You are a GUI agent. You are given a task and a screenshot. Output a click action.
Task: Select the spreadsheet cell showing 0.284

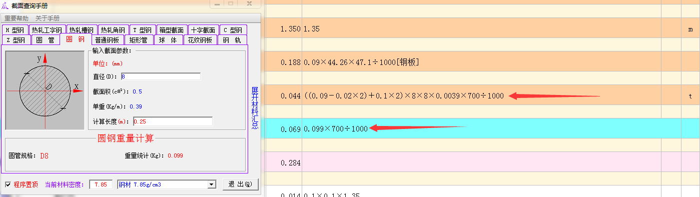283,162
